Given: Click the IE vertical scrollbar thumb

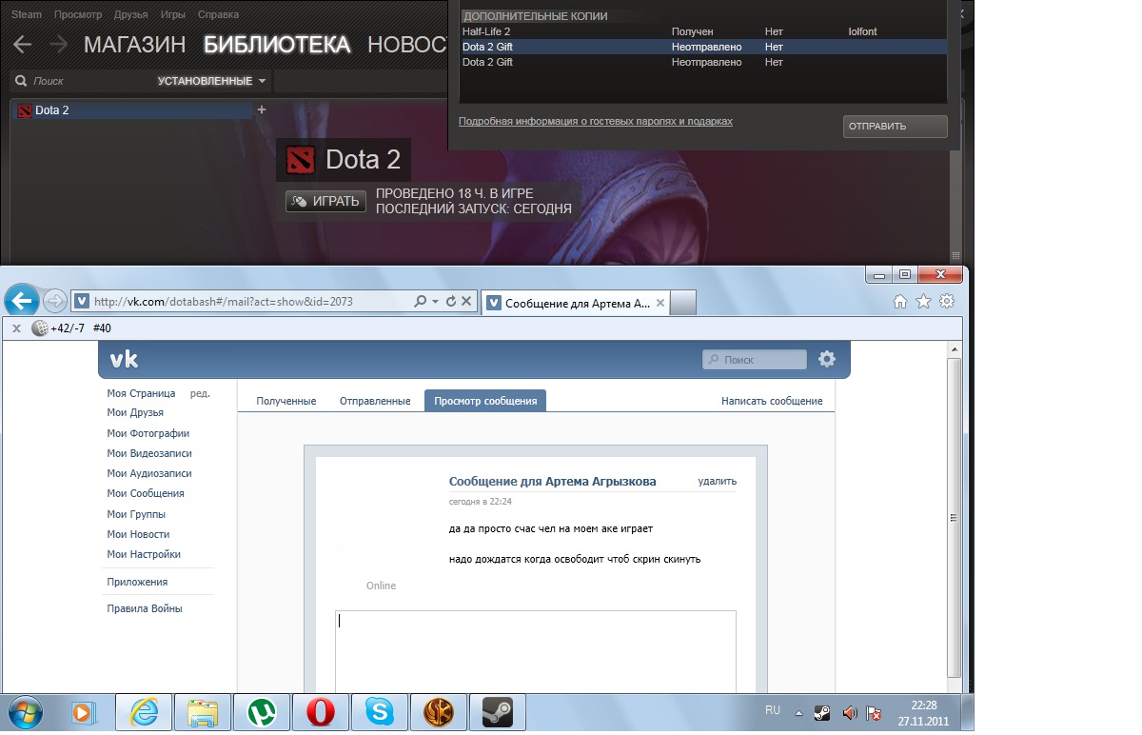Looking at the screenshot, I should pos(955,518).
